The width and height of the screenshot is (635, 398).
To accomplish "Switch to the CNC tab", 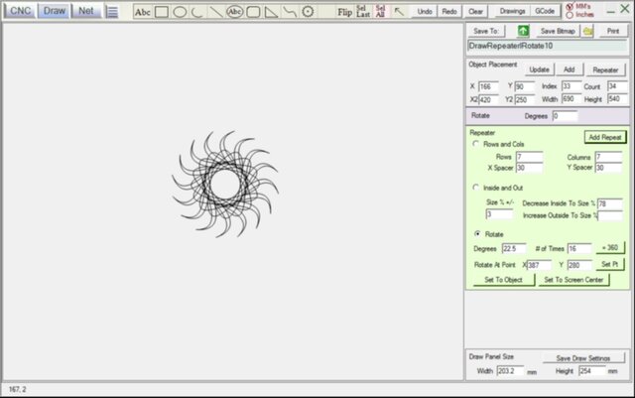I will tap(20, 11).
